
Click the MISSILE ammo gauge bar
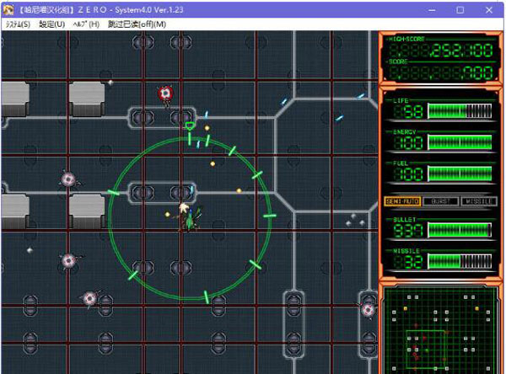point(460,261)
